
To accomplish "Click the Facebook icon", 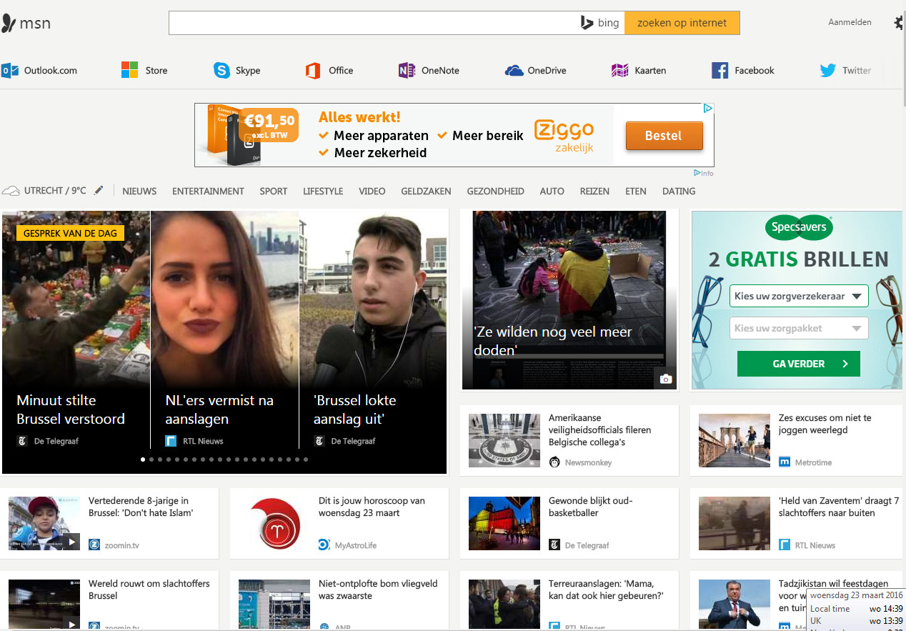I will click(720, 70).
